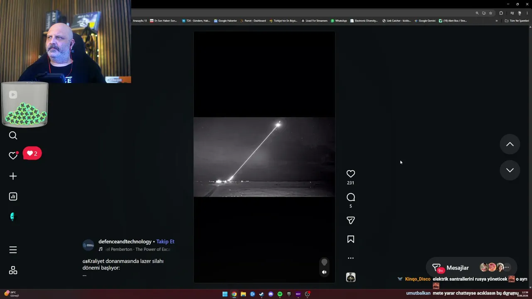Screen dimensions: 532x299
Task: Open the WhatsApp bookmark
Action: (x=339, y=21)
